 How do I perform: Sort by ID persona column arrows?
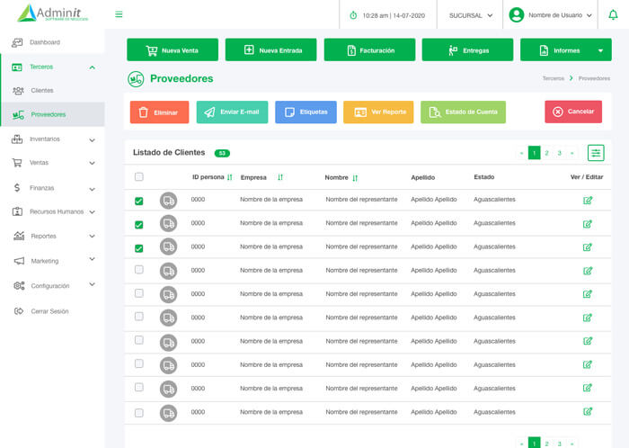(x=229, y=177)
